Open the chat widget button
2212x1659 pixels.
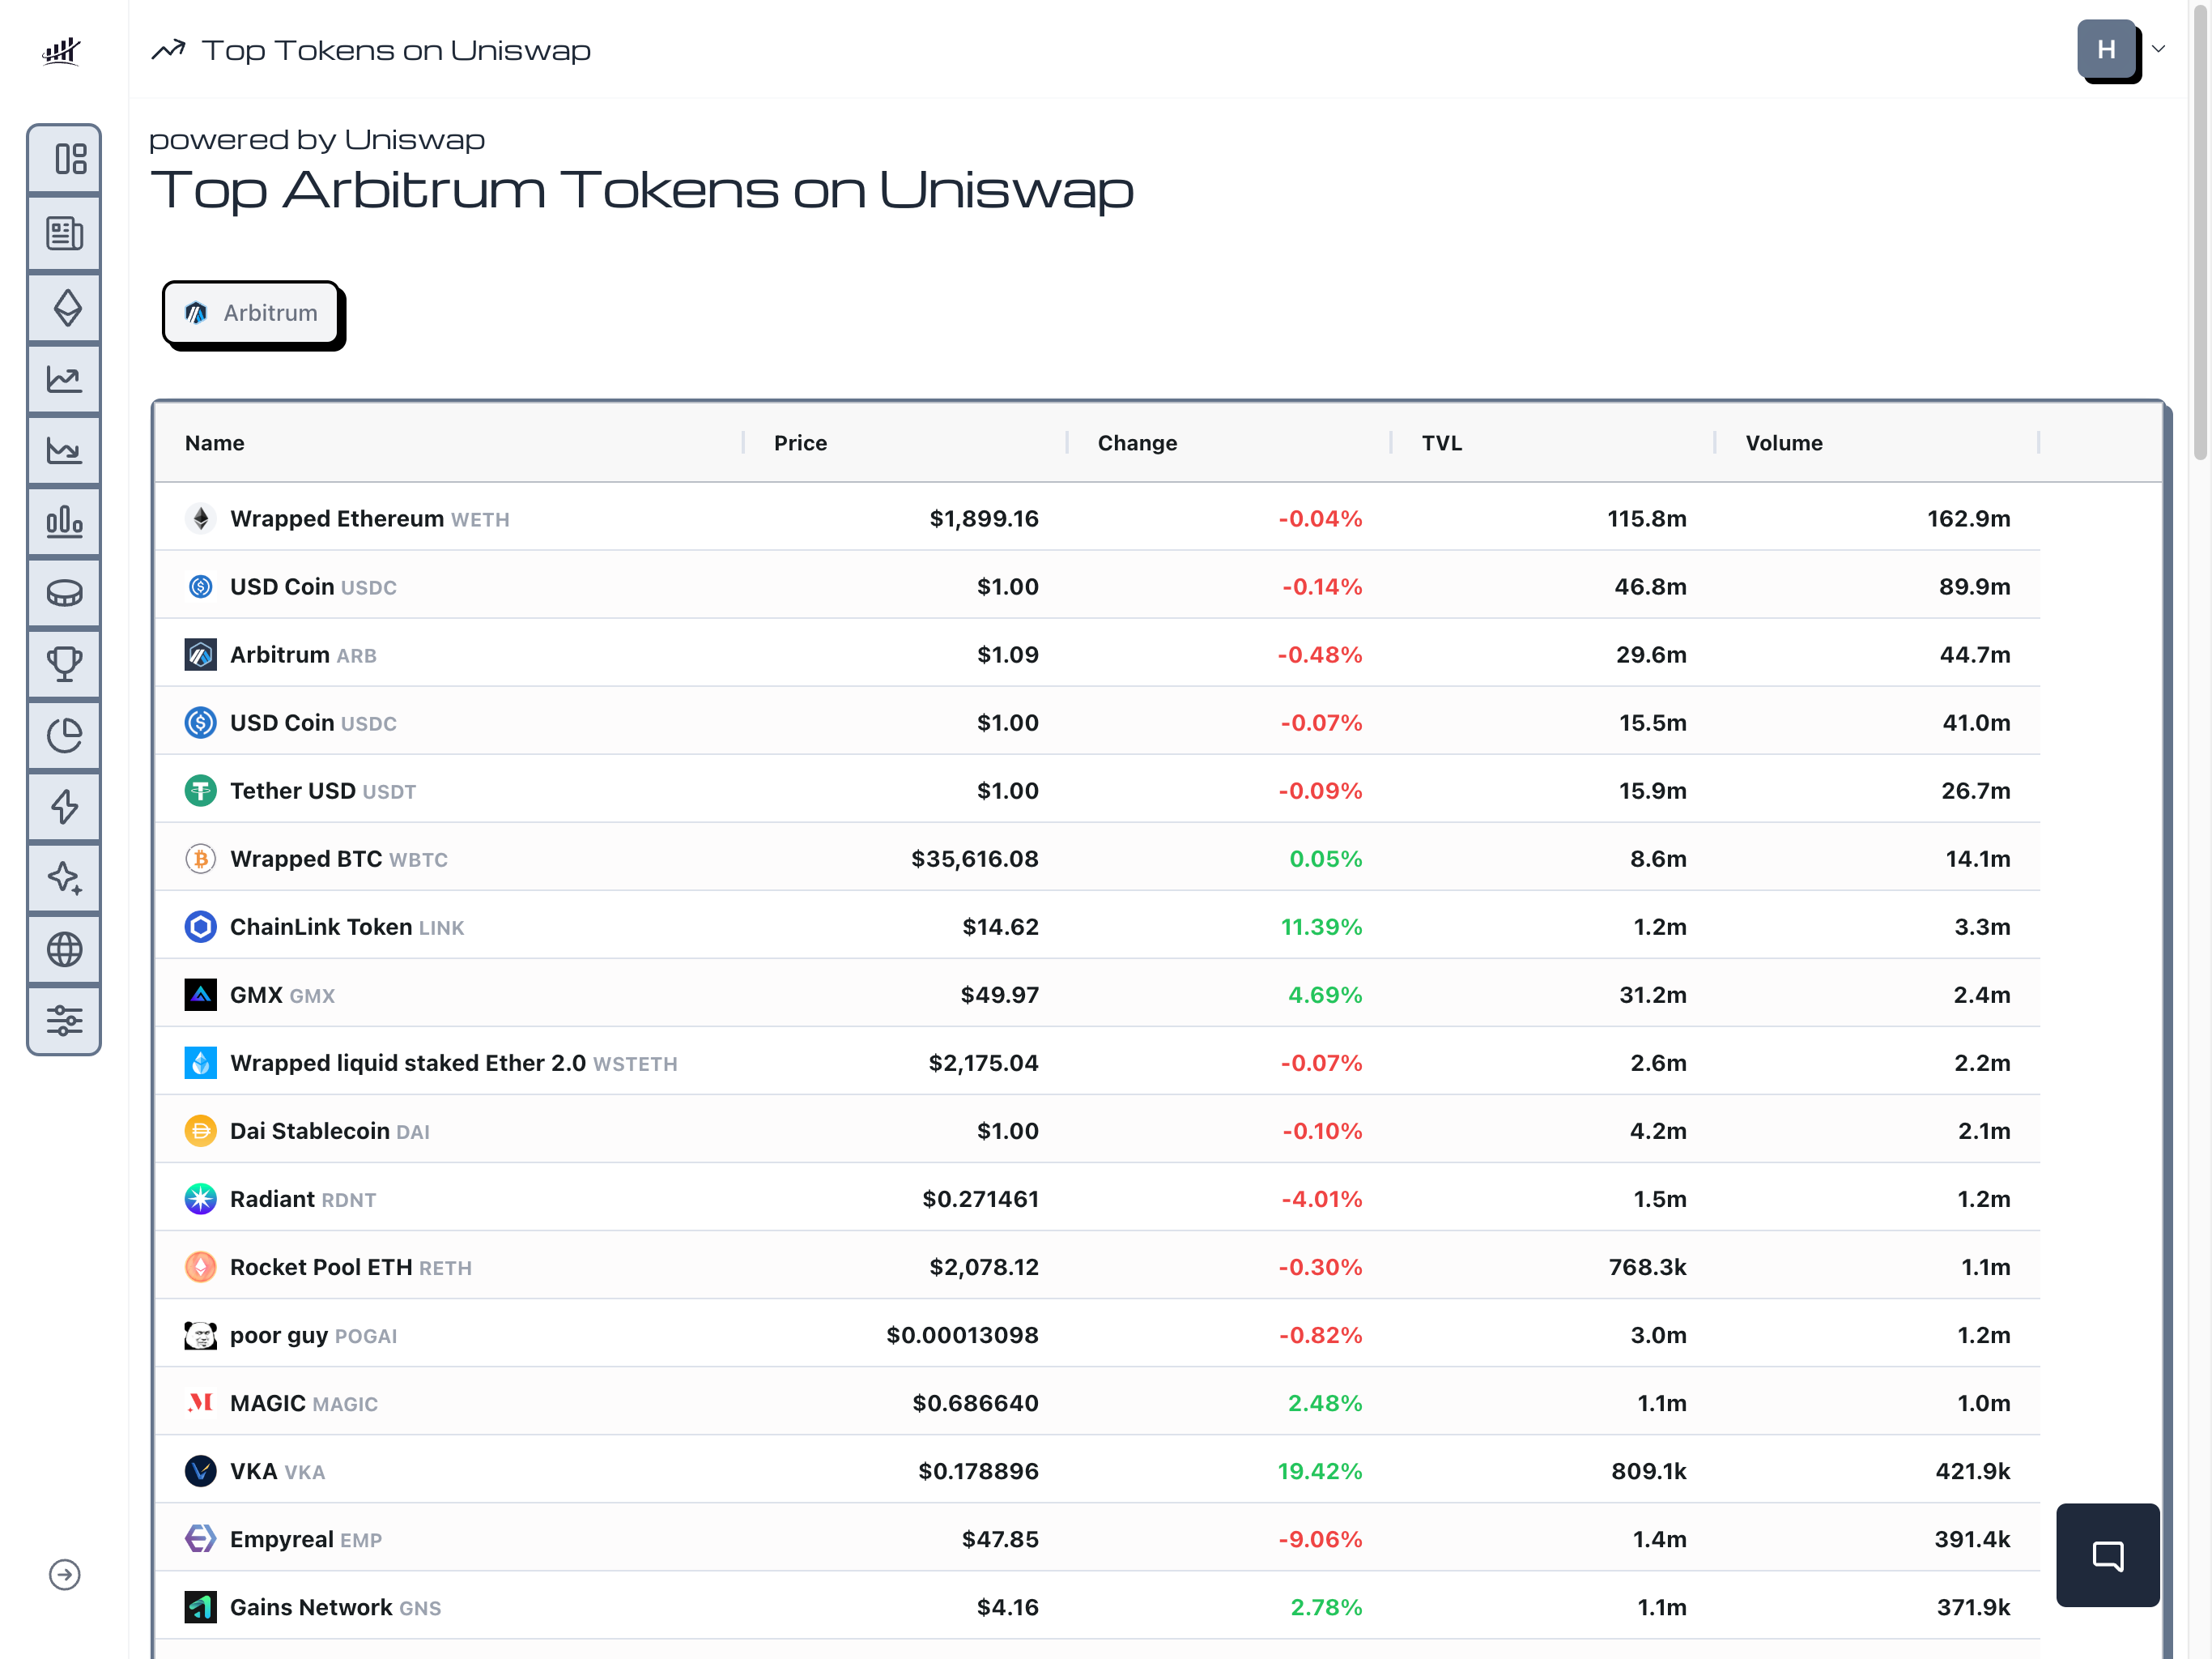pos(2107,1554)
